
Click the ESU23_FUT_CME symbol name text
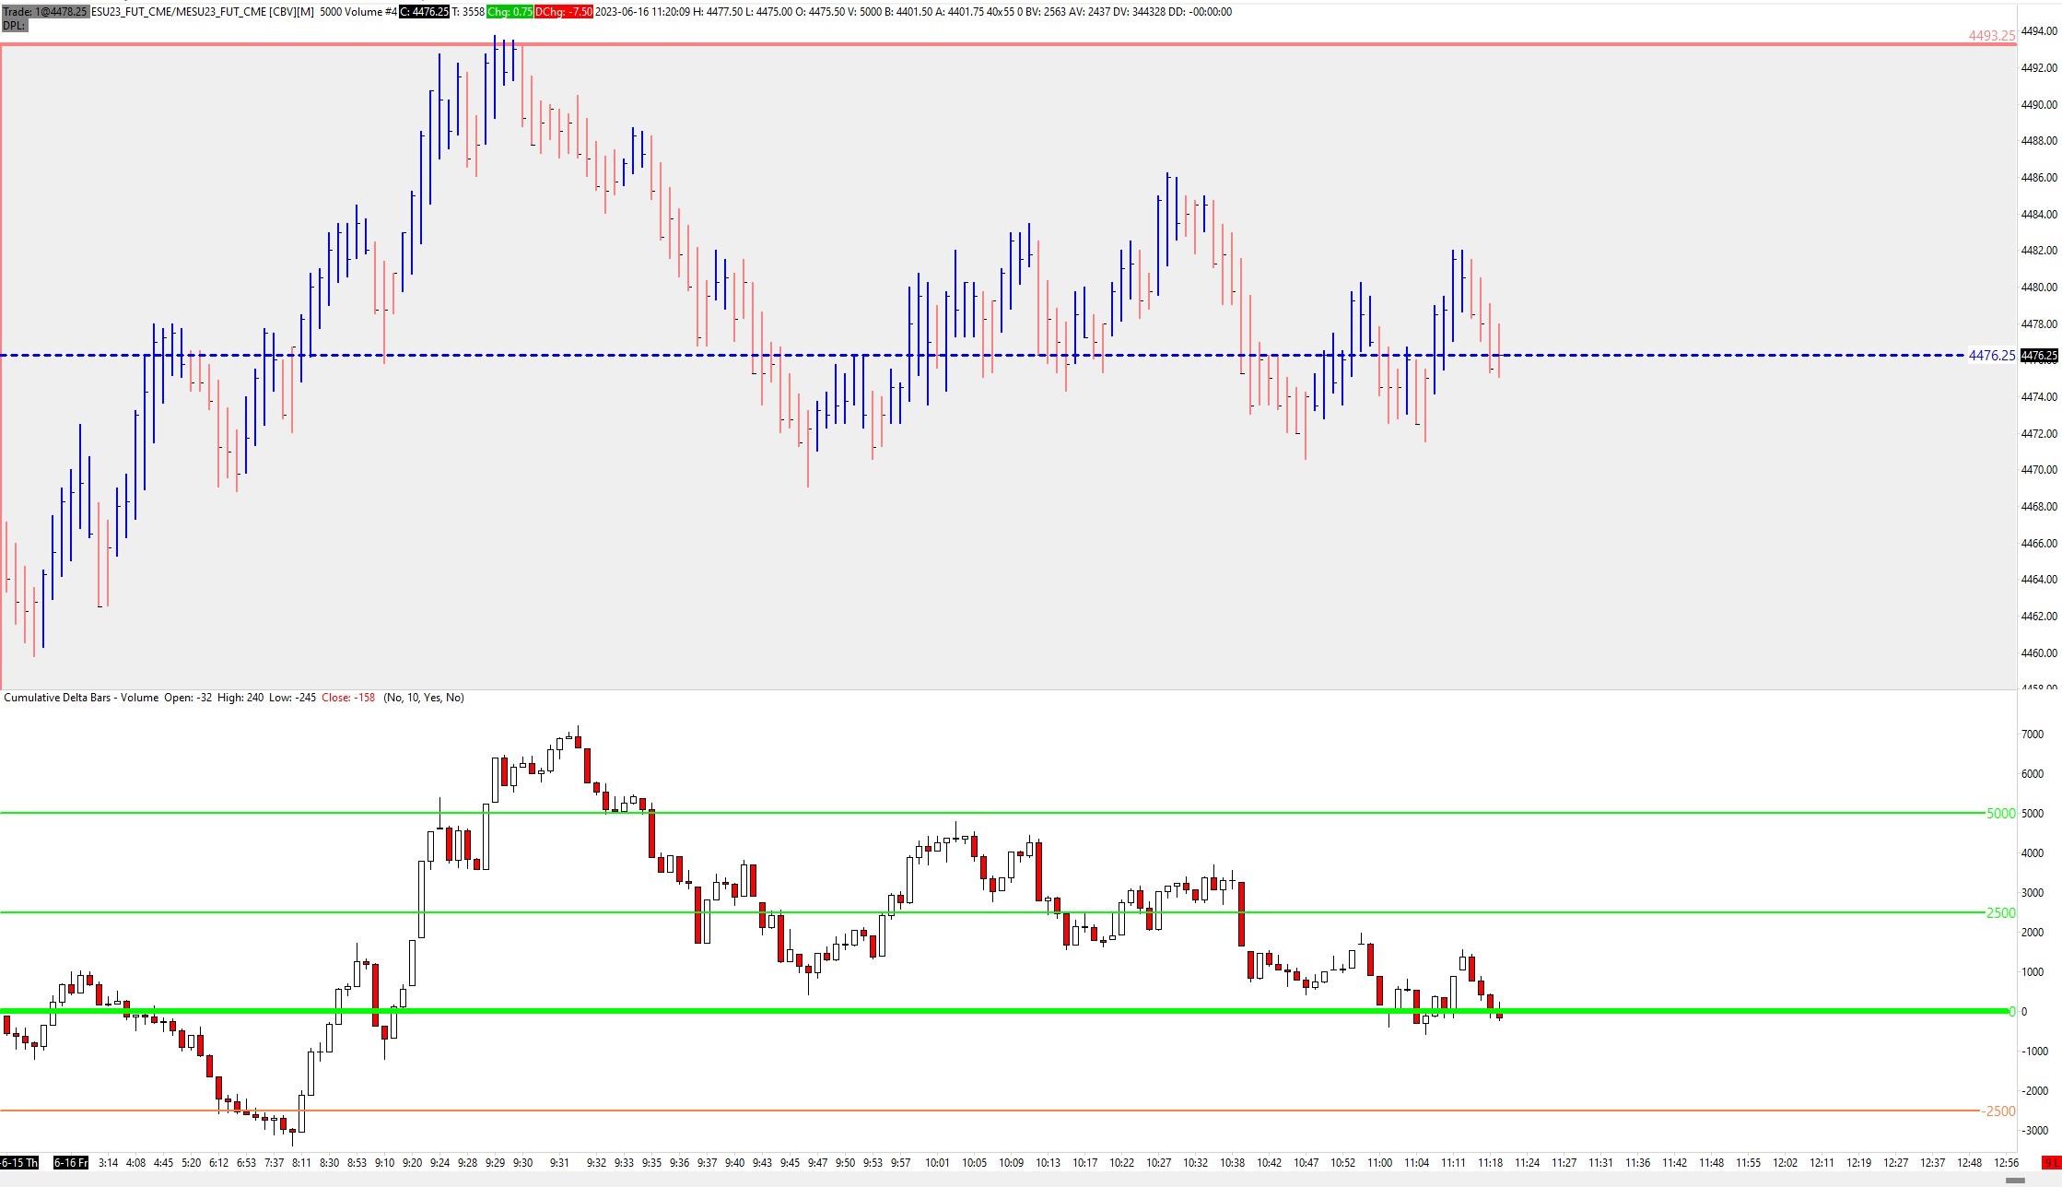(131, 12)
